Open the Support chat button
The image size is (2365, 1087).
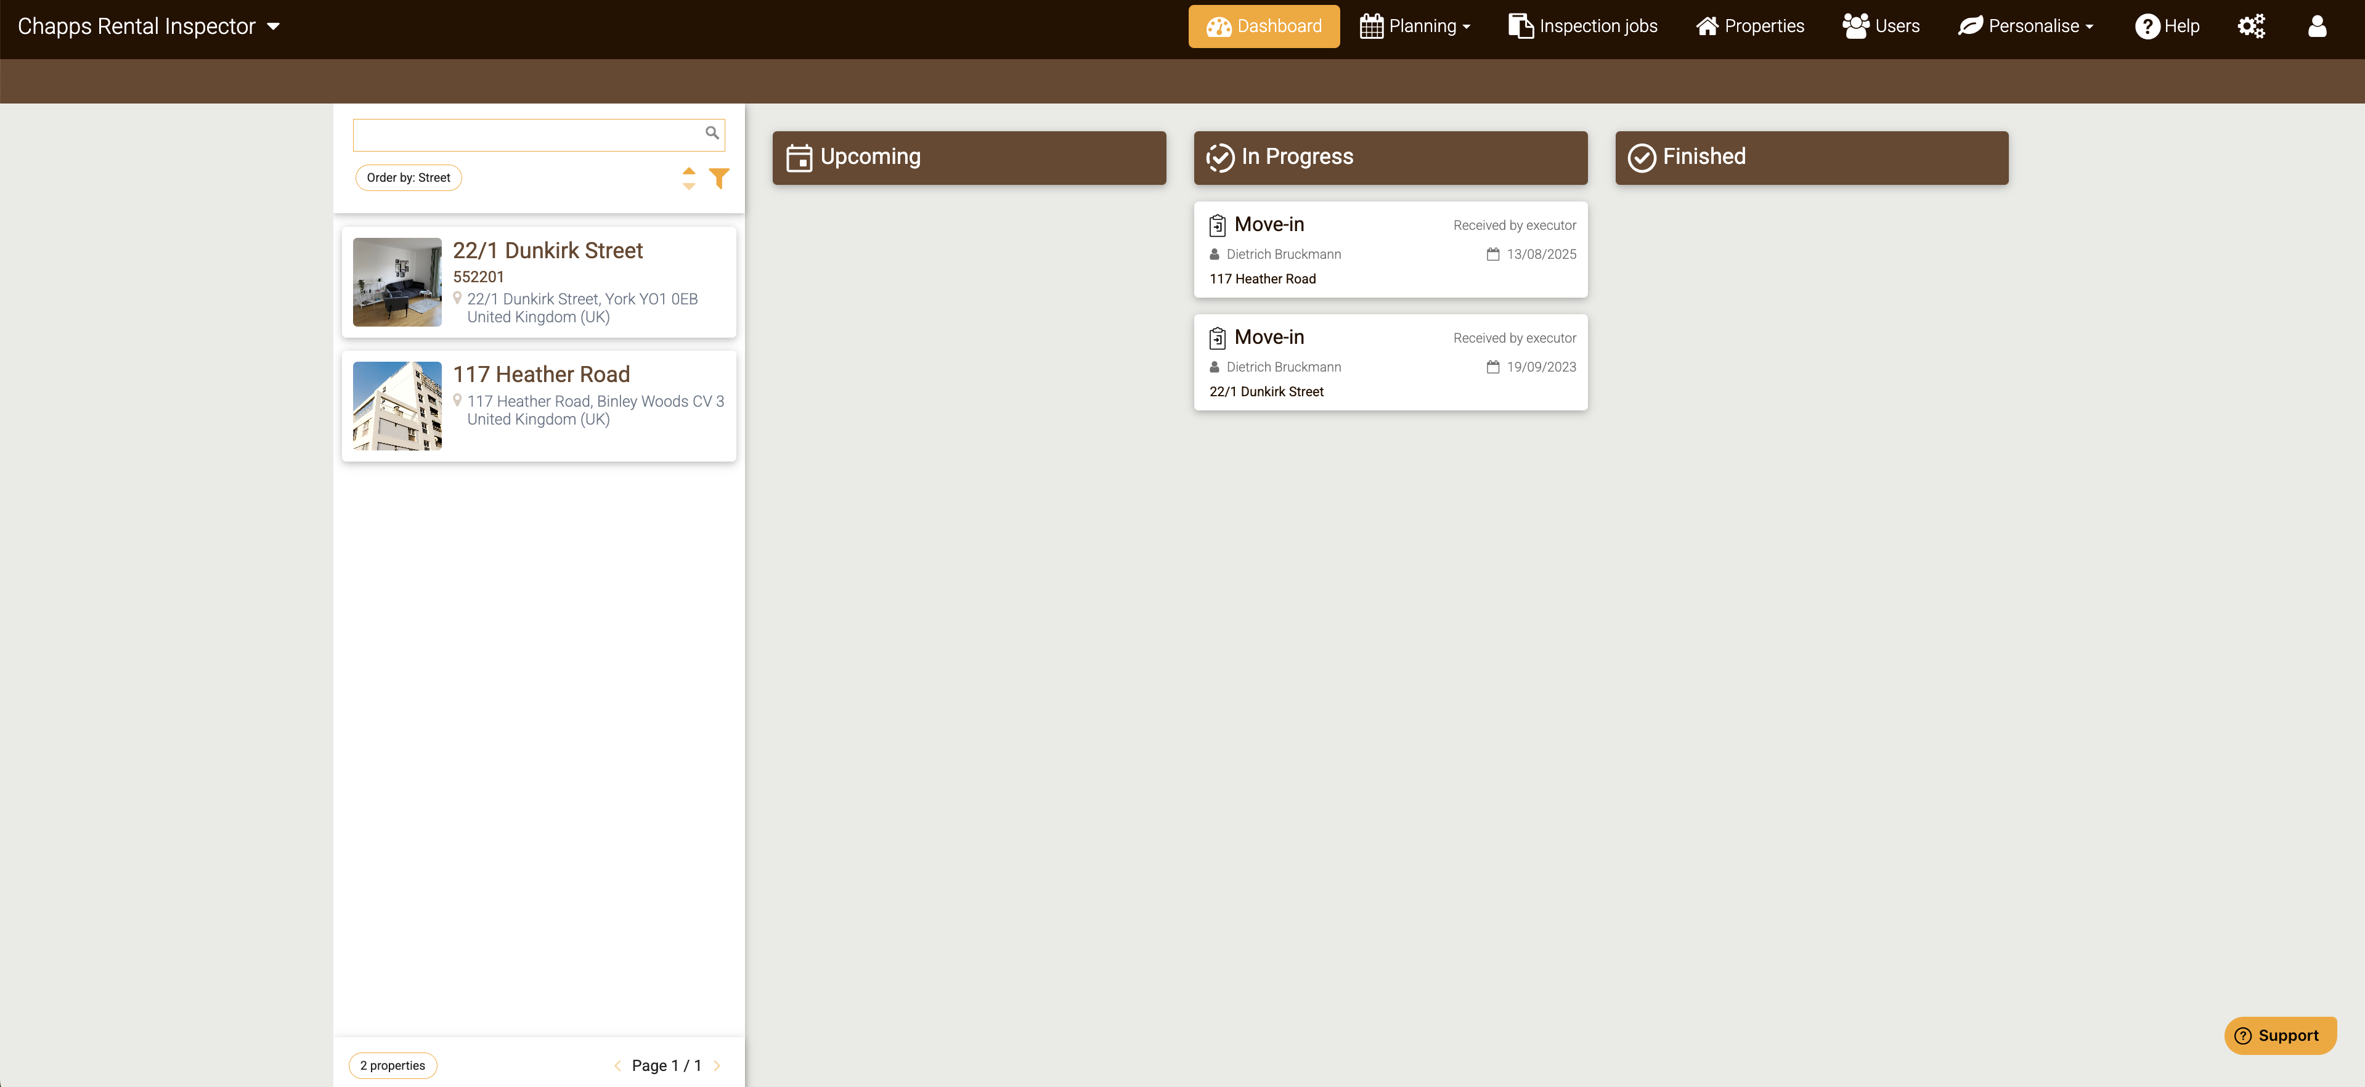[2279, 1036]
